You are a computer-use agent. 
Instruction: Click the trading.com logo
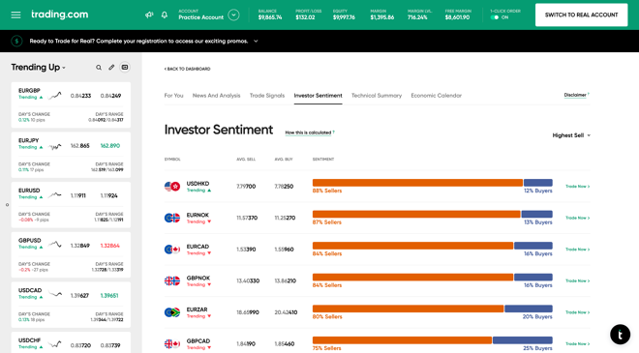click(59, 15)
